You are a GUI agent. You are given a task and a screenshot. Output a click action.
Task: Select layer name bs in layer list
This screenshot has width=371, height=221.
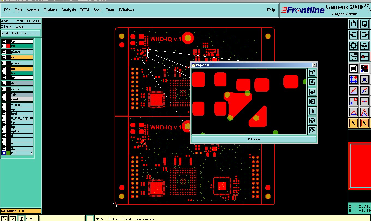pyautogui.click(x=22, y=73)
